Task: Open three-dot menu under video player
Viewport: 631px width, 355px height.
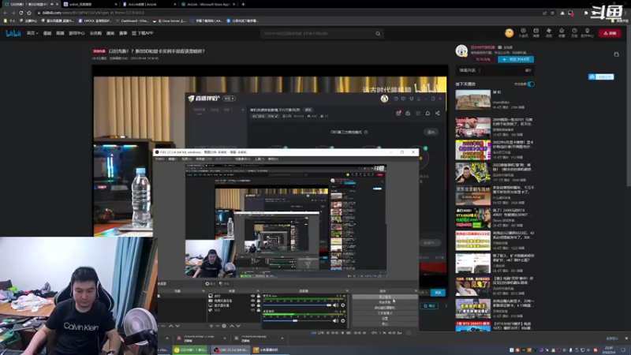Action: click(x=446, y=306)
